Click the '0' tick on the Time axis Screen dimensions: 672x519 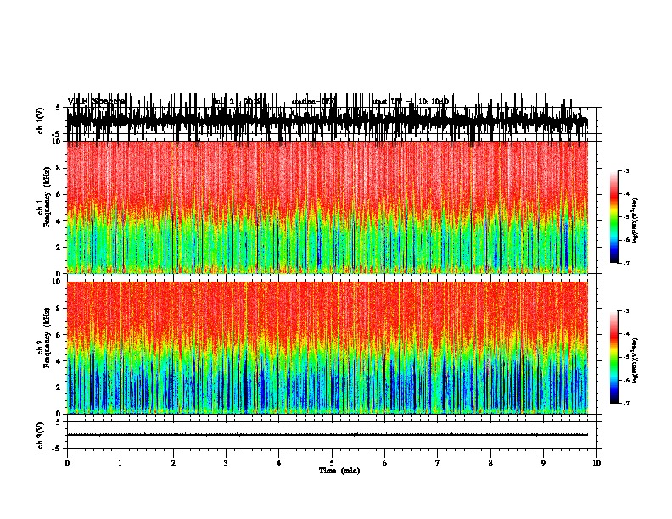point(67,463)
